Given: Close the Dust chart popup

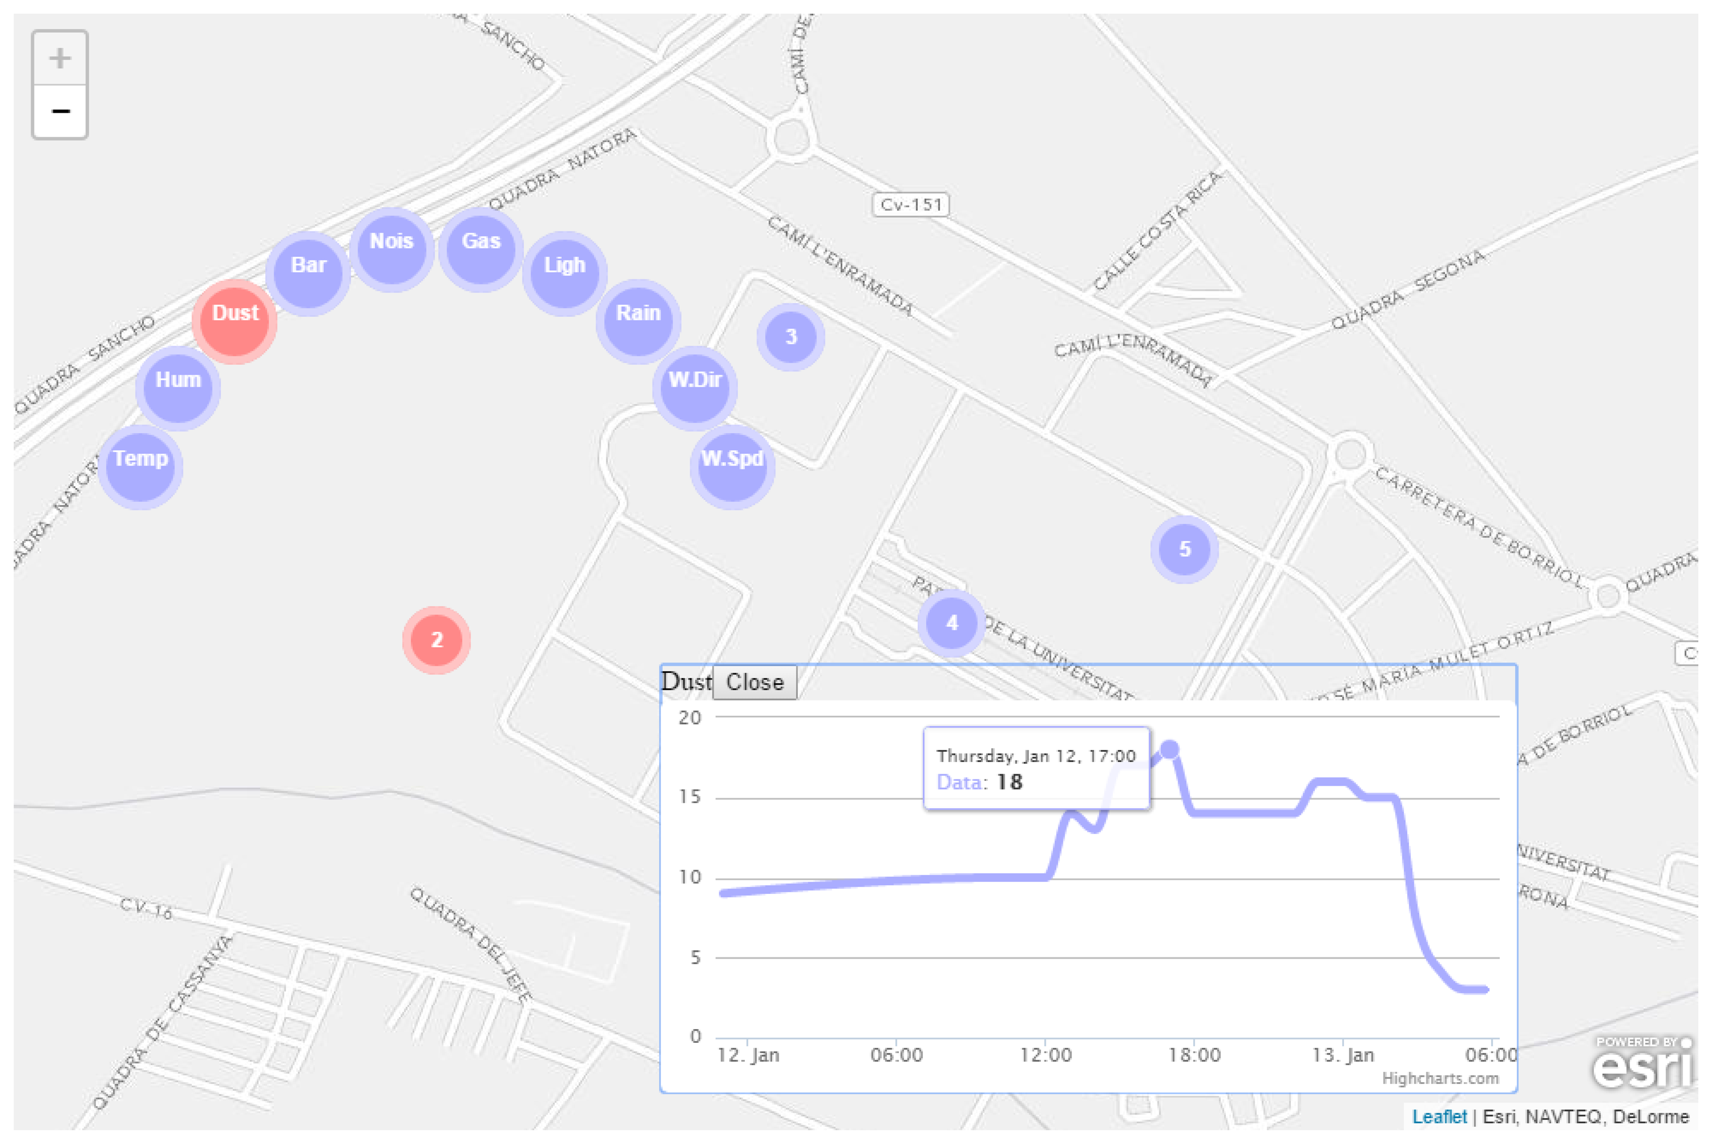Looking at the screenshot, I should (x=754, y=682).
